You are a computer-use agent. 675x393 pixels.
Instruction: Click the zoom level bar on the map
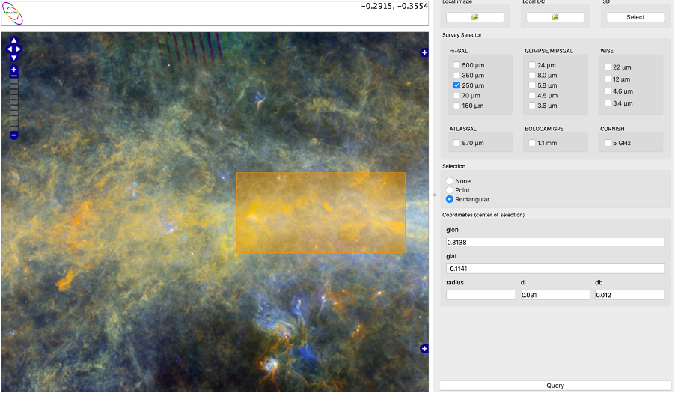[13, 103]
